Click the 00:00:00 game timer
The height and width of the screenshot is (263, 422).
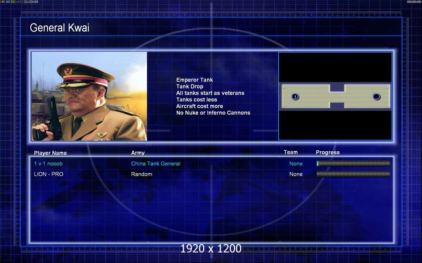(x=414, y=2)
